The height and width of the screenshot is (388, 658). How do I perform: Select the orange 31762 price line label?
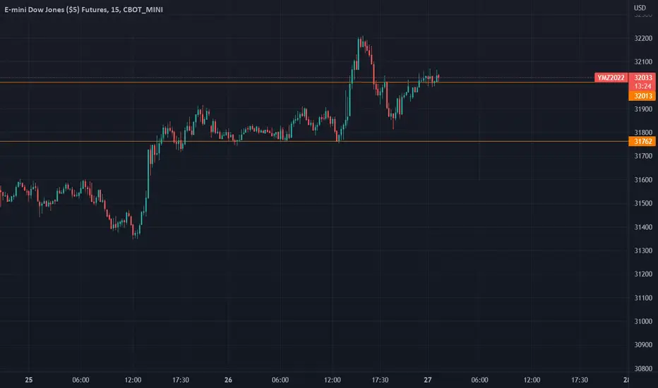pos(642,141)
